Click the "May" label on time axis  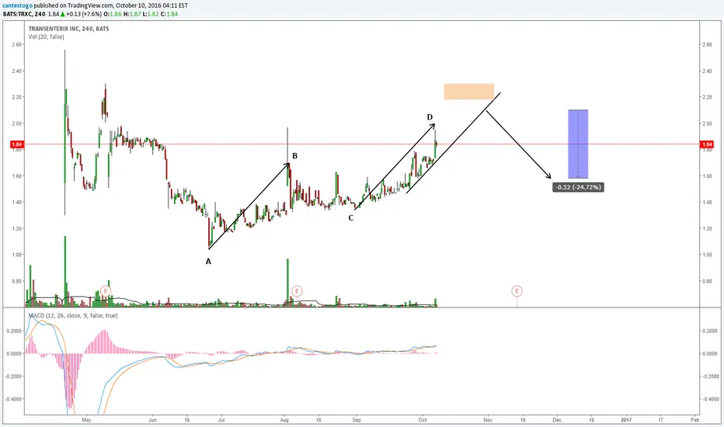click(x=86, y=420)
